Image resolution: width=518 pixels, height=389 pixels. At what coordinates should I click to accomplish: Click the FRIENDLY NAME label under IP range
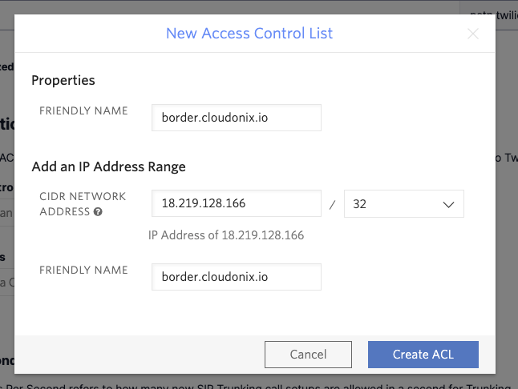(83, 271)
